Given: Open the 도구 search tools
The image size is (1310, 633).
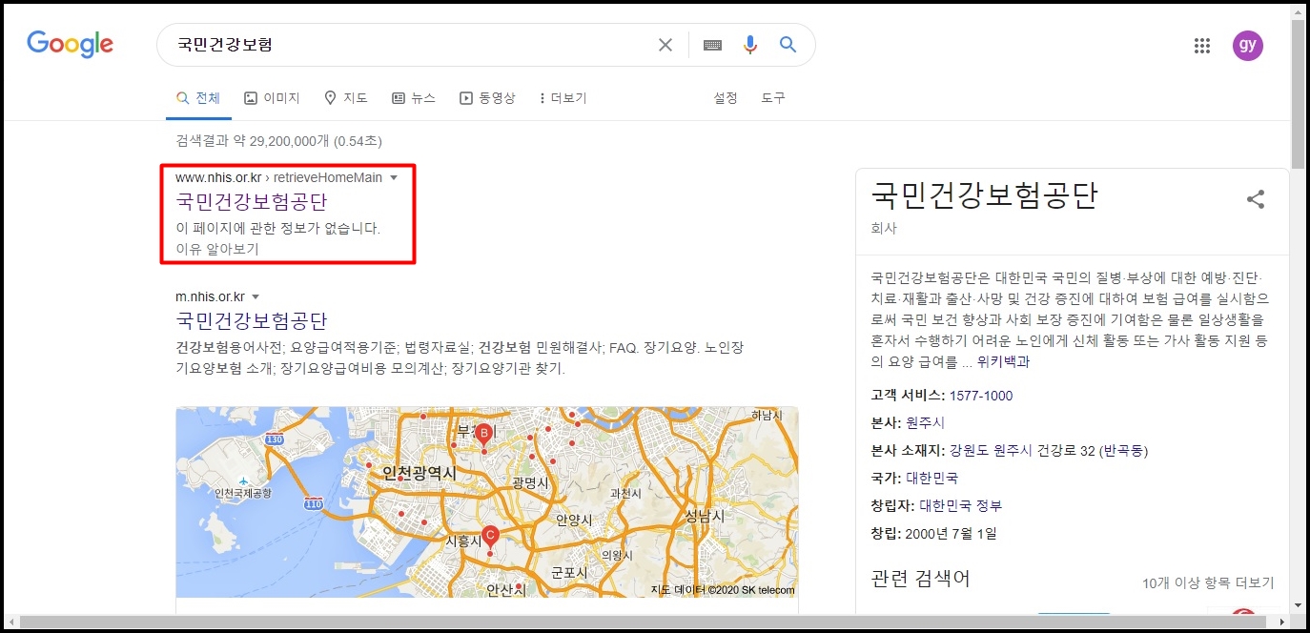Looking at the screenshot, I should (773, 98).
